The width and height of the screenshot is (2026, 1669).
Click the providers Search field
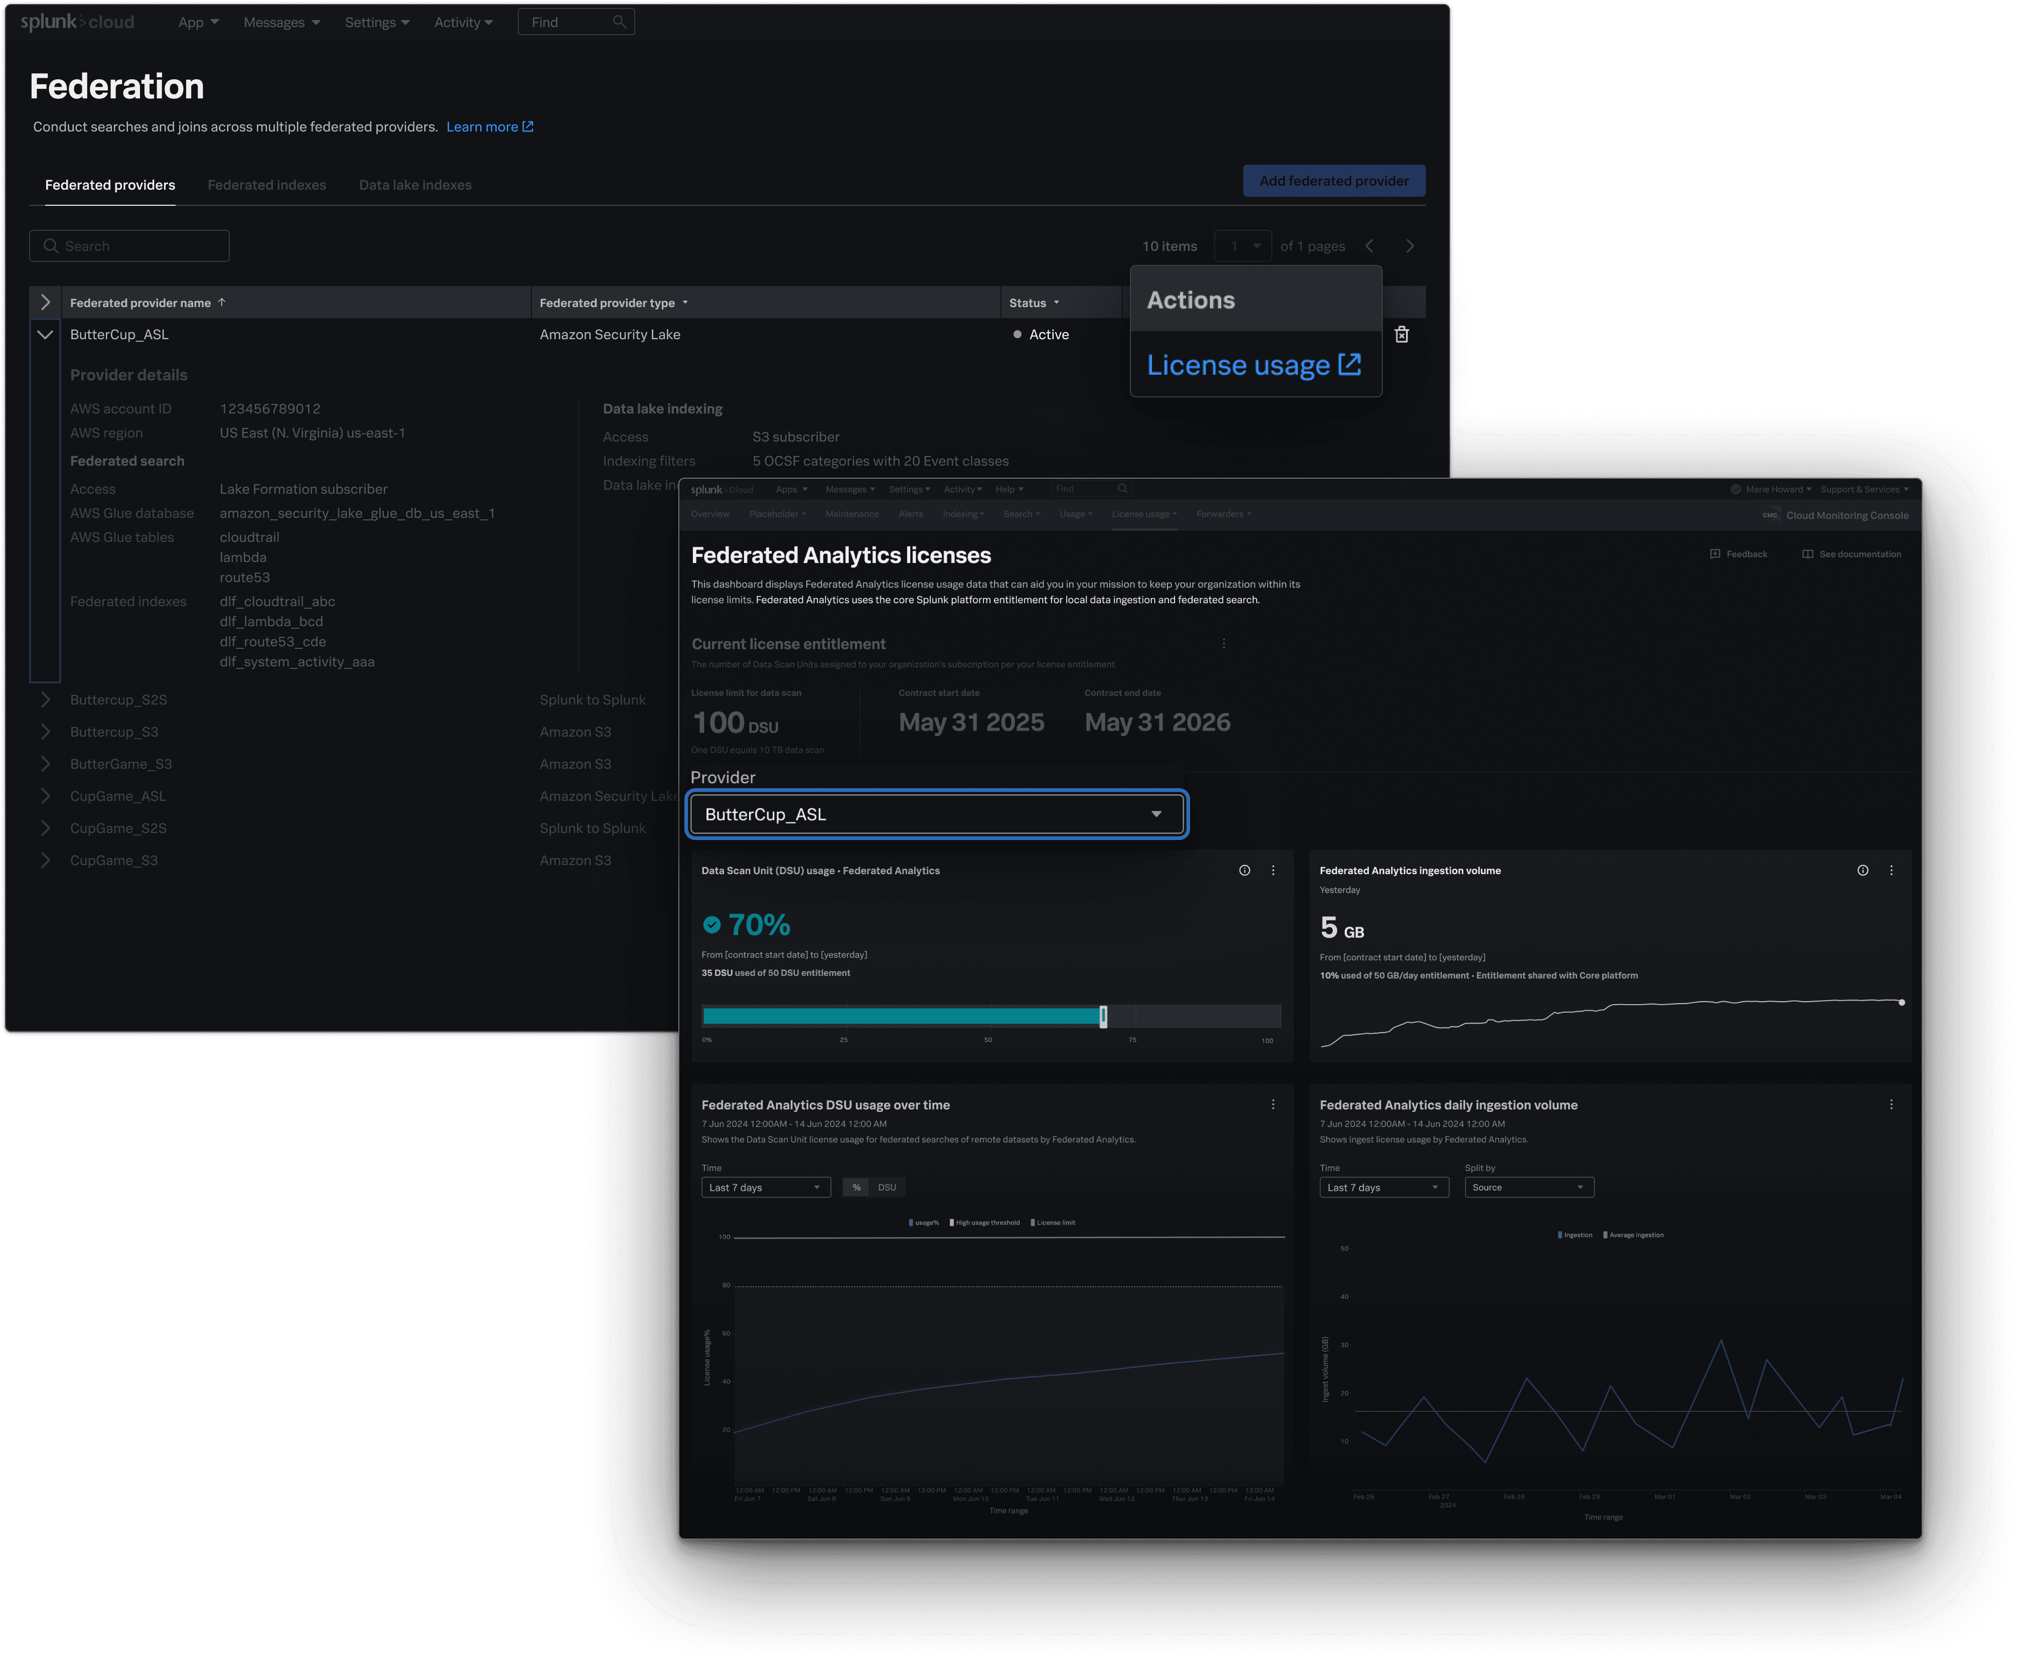click(130, 246)
